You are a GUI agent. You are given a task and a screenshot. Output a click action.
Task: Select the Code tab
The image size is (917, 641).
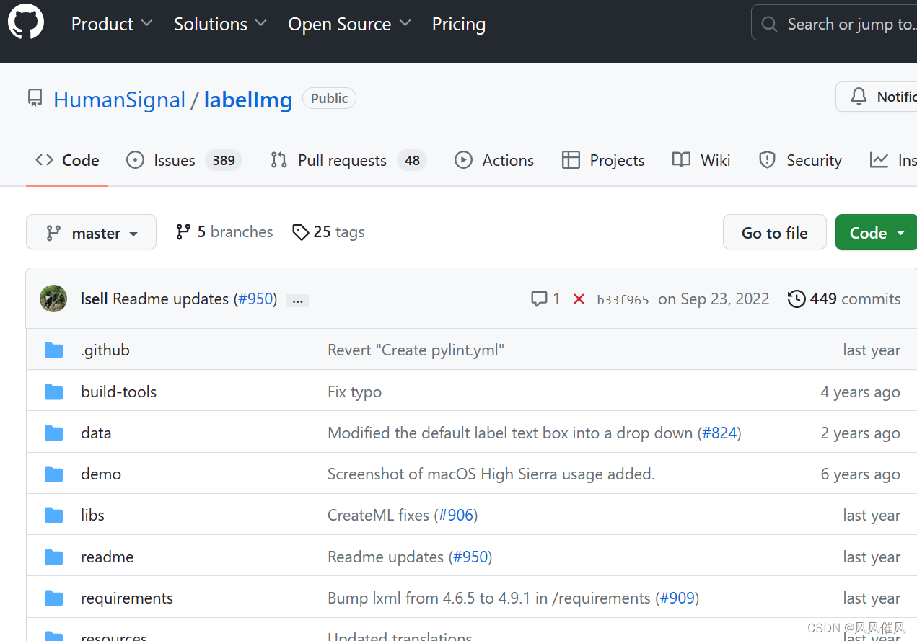[x=67, y=160]
